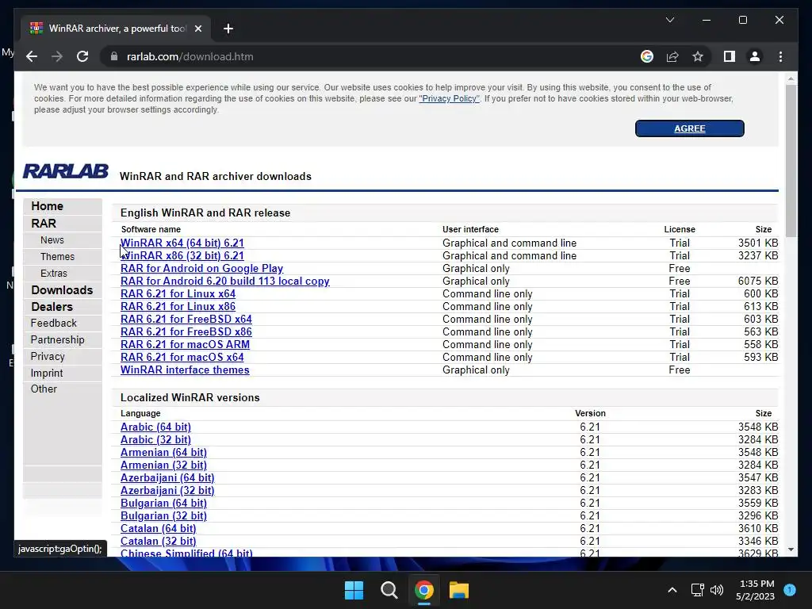Go back using the browser back arrow
The width and height of the screenshot is (812, 609).
[x=32, y=56]
